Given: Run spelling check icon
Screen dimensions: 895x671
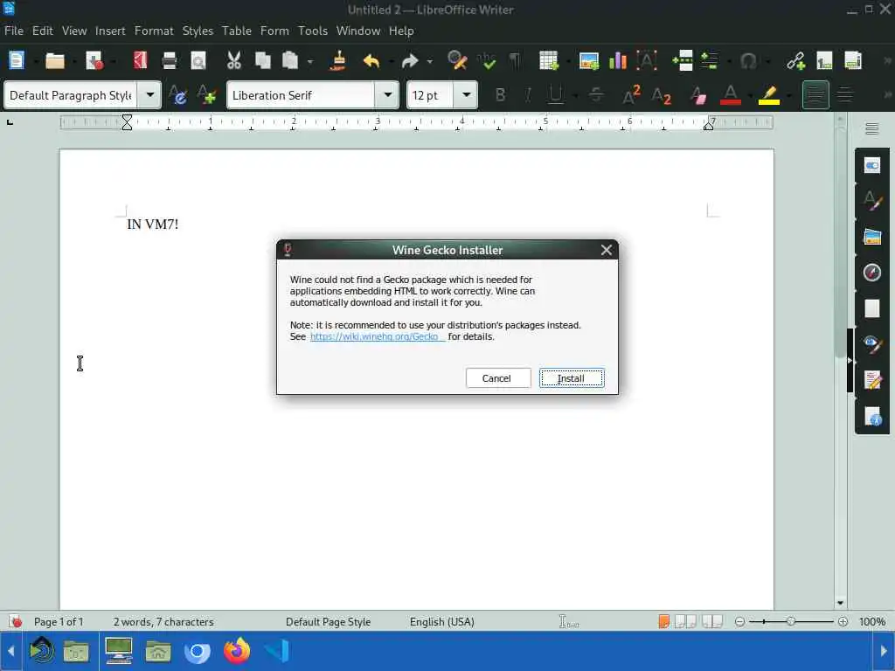Looking at the screenshot, I should click(x=487, y=60).
